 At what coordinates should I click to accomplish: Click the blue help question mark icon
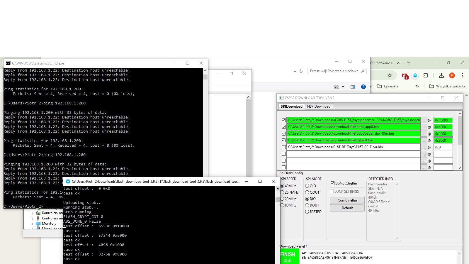363,87
